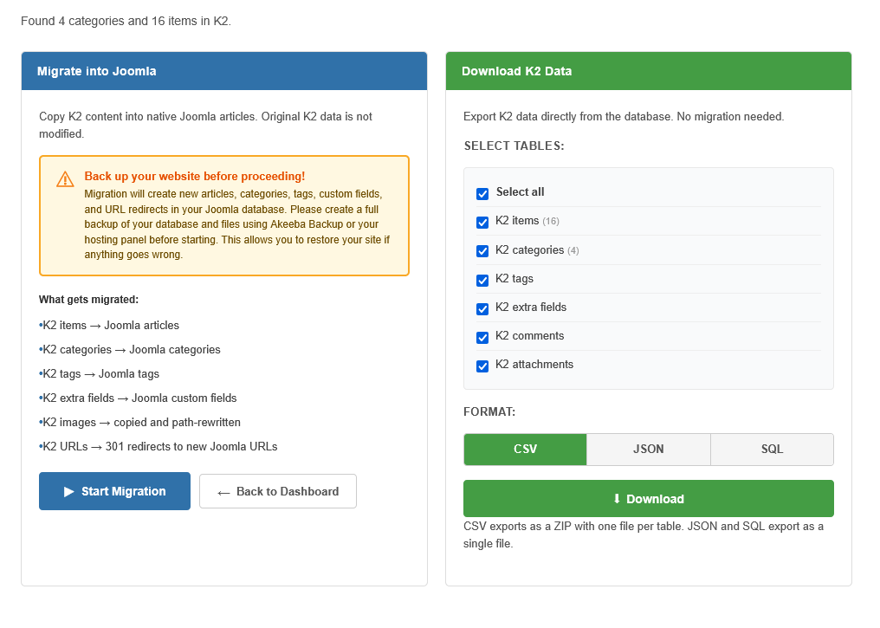The width and height of the screenshot is (880, 628).
Task: Select the CSV format tab
Action: 525,450
